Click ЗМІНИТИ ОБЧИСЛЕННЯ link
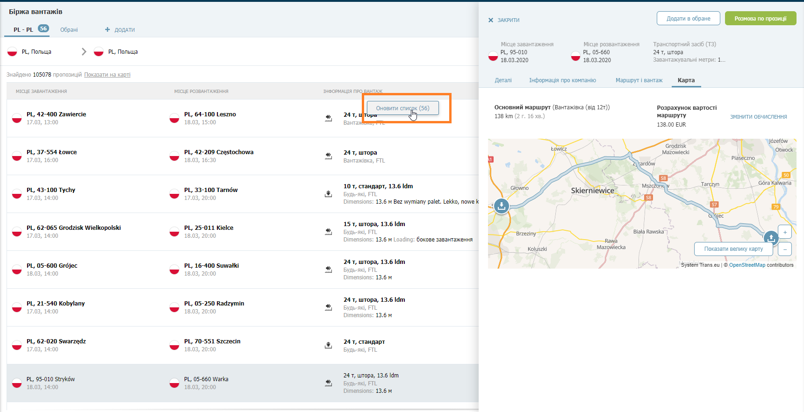This screenshot has width=804, height=412. 759,117
